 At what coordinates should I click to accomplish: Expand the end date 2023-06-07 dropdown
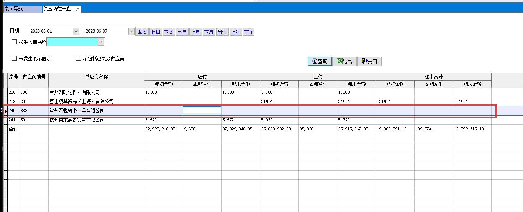(x=131, y=31)
